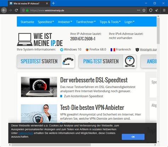
Task: Click the 'Frankreich' location text
Action: click(123, 49)
